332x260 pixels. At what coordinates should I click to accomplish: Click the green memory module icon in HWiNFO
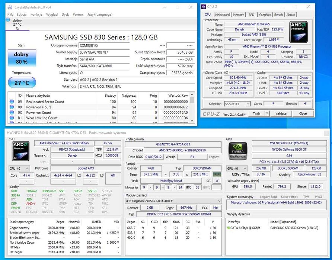click(x=217, y=174)
